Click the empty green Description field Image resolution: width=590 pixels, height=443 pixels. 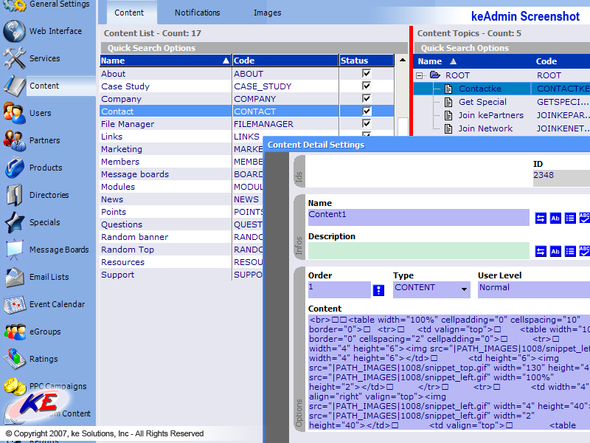(x=418, y=250)
